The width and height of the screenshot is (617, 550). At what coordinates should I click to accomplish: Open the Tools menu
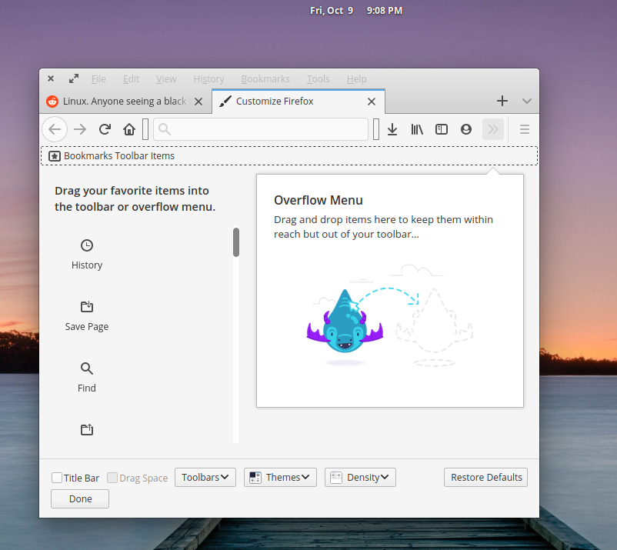tap(318, 79)
